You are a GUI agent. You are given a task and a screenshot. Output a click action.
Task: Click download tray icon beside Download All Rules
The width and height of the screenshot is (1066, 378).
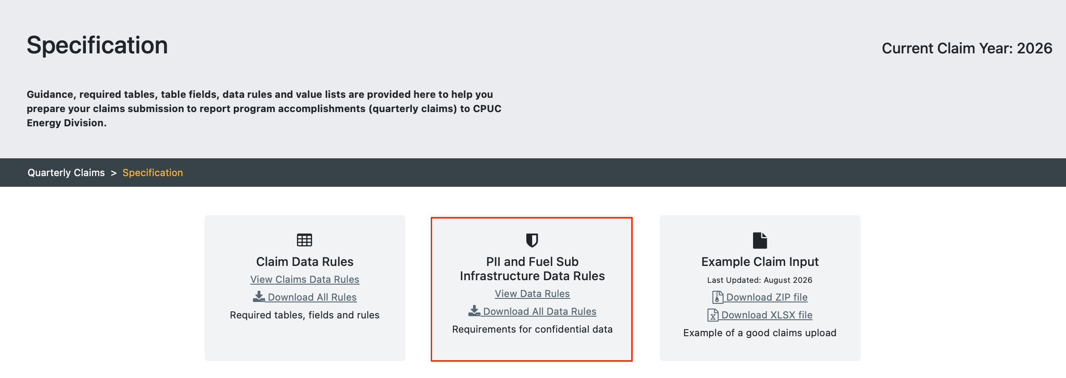[x=259, y=297]
